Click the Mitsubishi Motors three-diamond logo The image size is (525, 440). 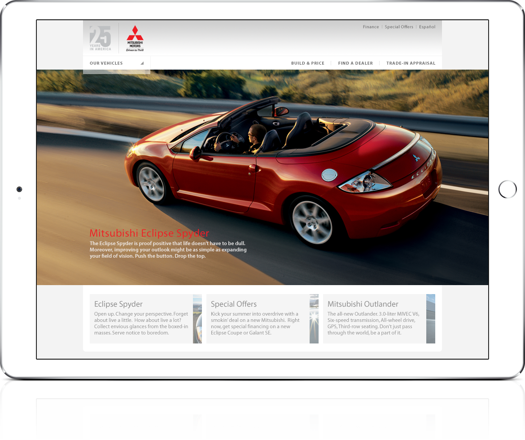pyautogui.click(x=135, y=38)
